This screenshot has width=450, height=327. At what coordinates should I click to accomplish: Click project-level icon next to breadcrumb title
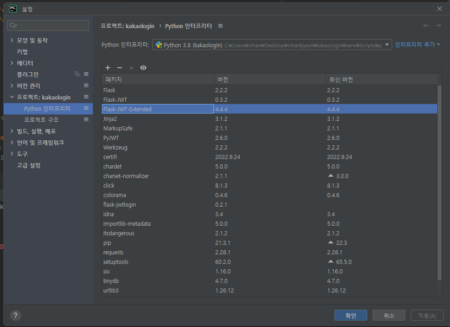pos(220,26)
